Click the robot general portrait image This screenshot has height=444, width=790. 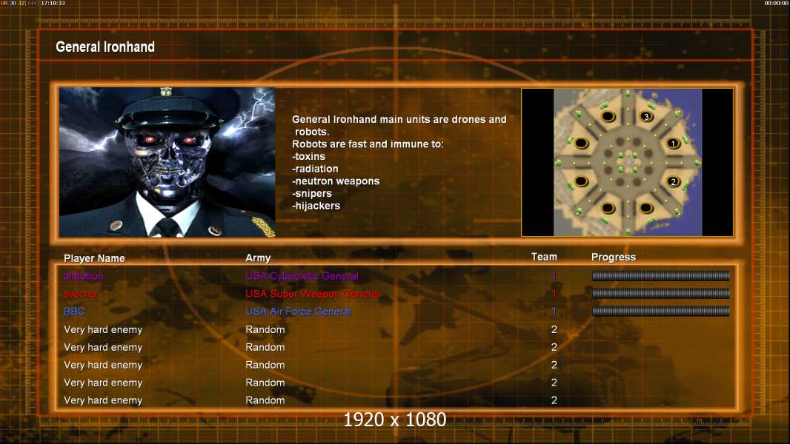coord(167,162)
